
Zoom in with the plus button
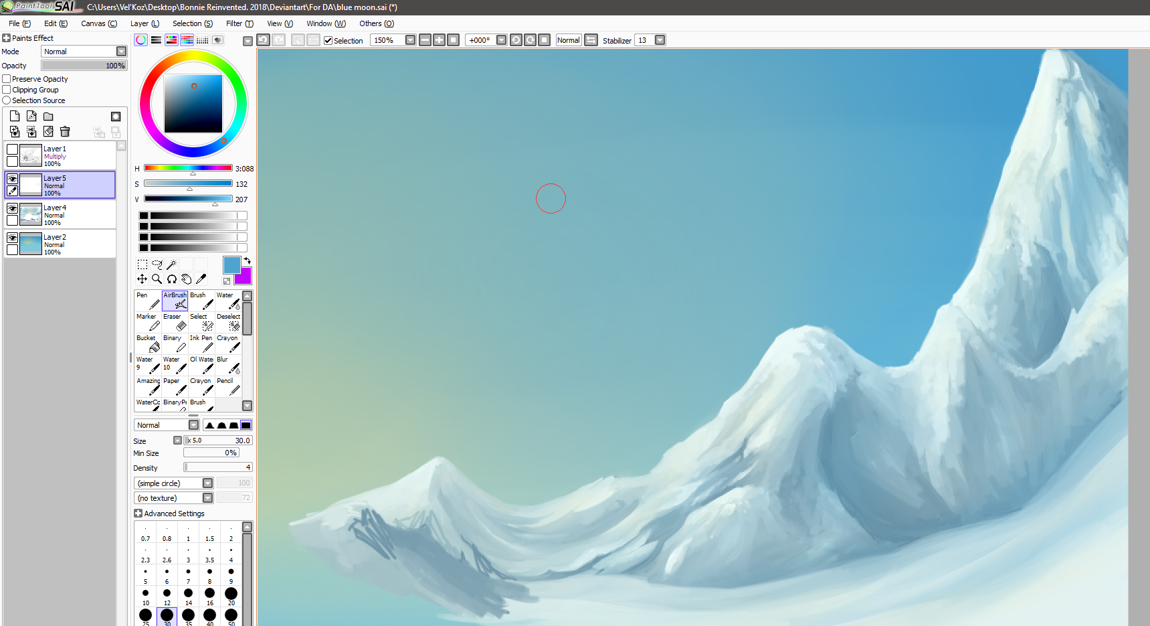point(439,40)
